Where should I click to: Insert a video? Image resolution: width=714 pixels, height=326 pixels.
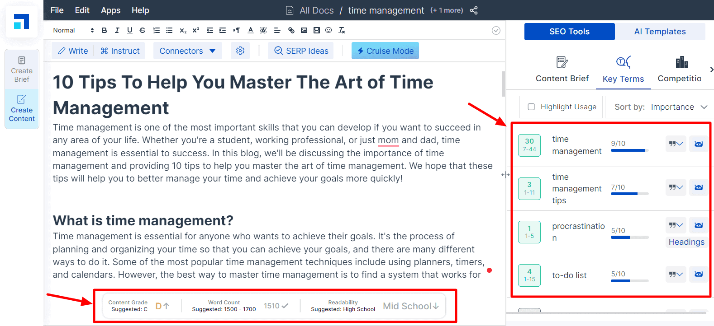click(317, 30)
